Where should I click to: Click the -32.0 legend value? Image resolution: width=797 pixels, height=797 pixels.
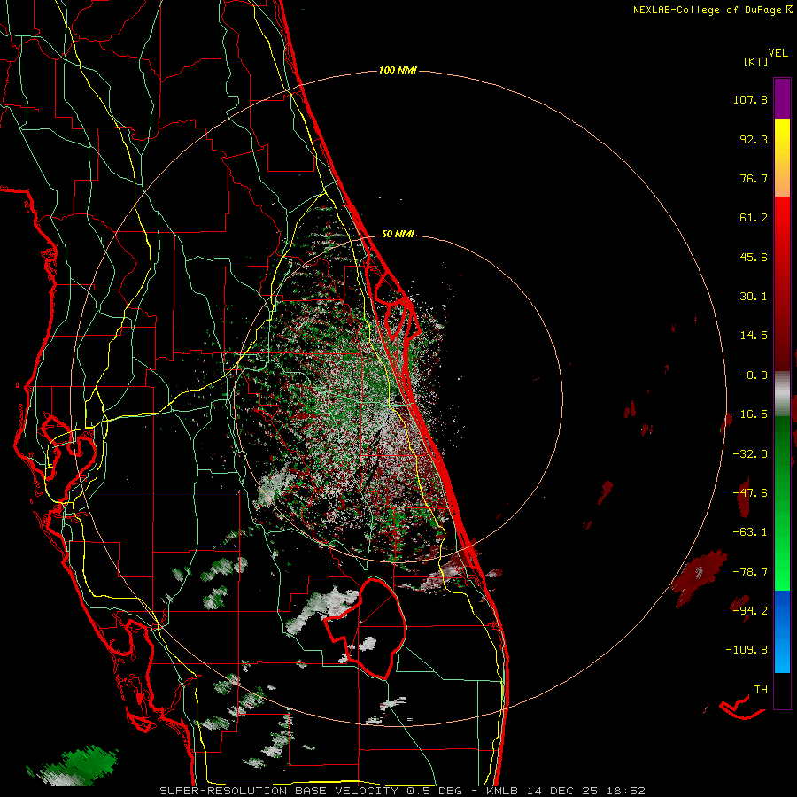pos(750,454)
